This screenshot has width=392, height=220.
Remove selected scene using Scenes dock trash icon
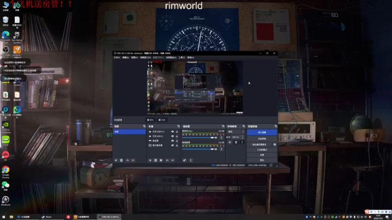[121, 160]
